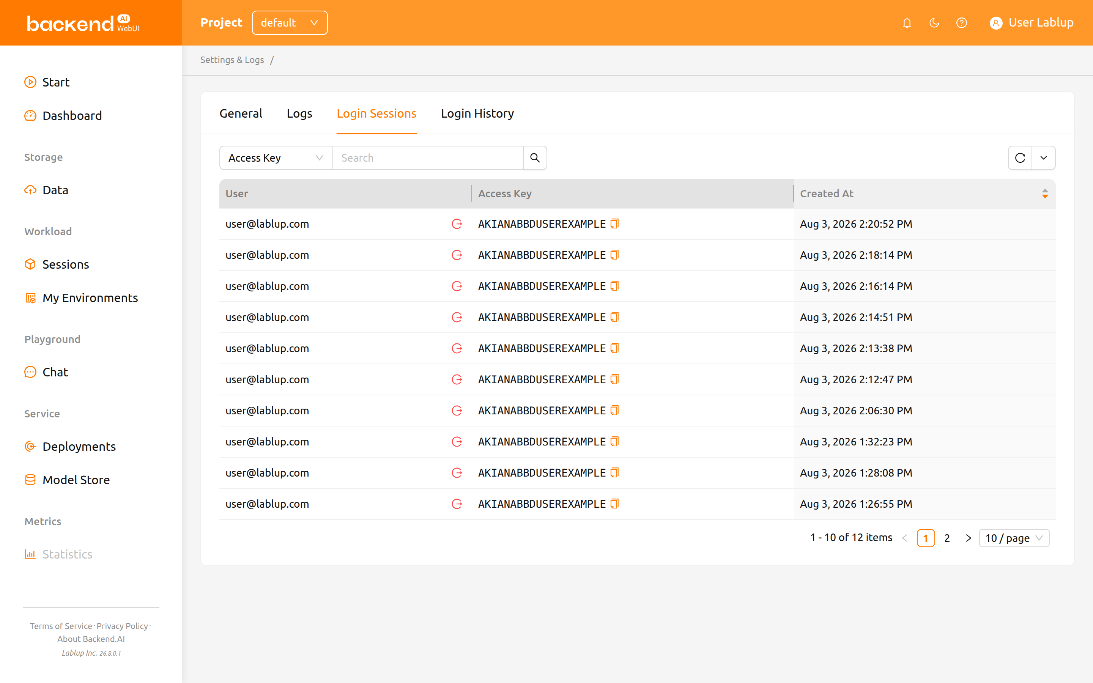Image resolution: width=1093 pixels, height=683 pixels.
Task: Open User Lablup account menu
Action: tap(1031, 23)
